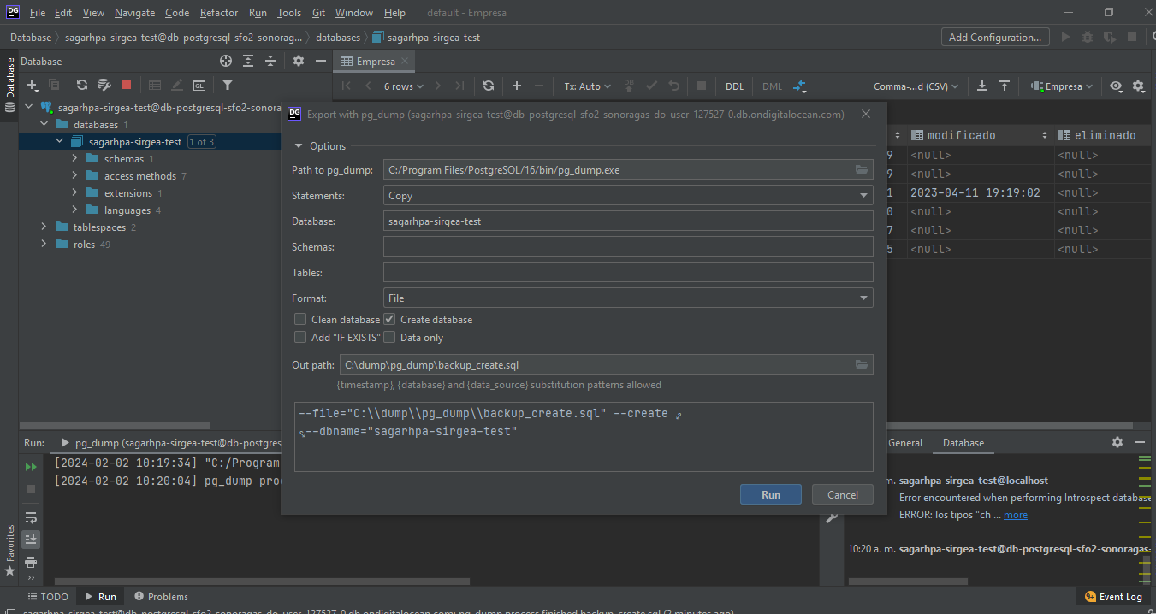Toggle the view eye icon in data toolbar

1116,86
